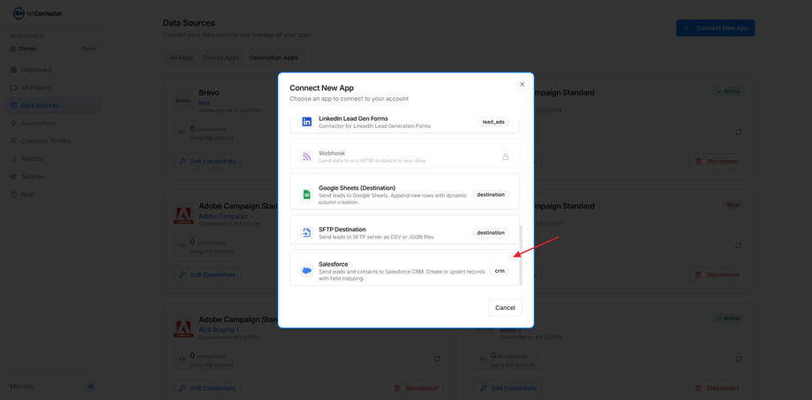The width and height of the screenshot is (812, 400).
Task: Click the sysConnector logo
Action: click(x=37, y=13)
